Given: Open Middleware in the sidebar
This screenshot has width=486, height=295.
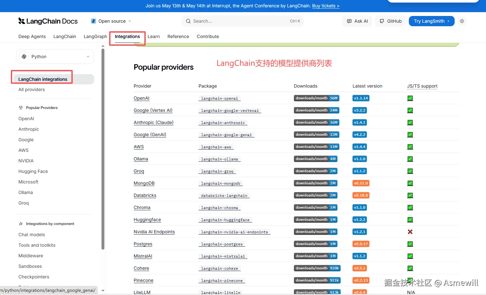Looking at the screenshot, I should pos(31,256).
